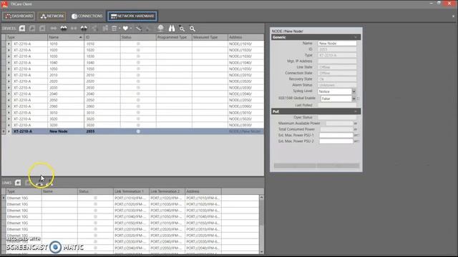
Task: Click the Ext. Max. Power PSU-2 field
Action: pyautogui.click(x=336, y=141)
